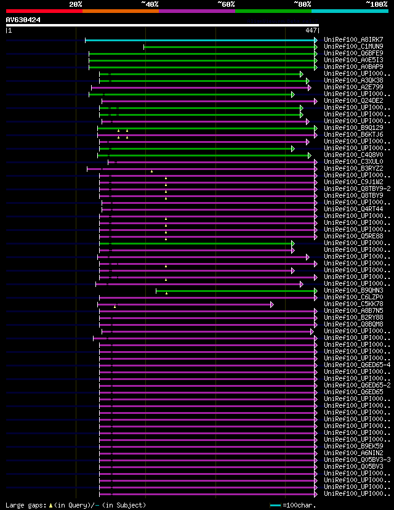Open the UniRef100_C6LZP0 hit
The width and height of the screenshot is (394, 510).
point(353,297)
